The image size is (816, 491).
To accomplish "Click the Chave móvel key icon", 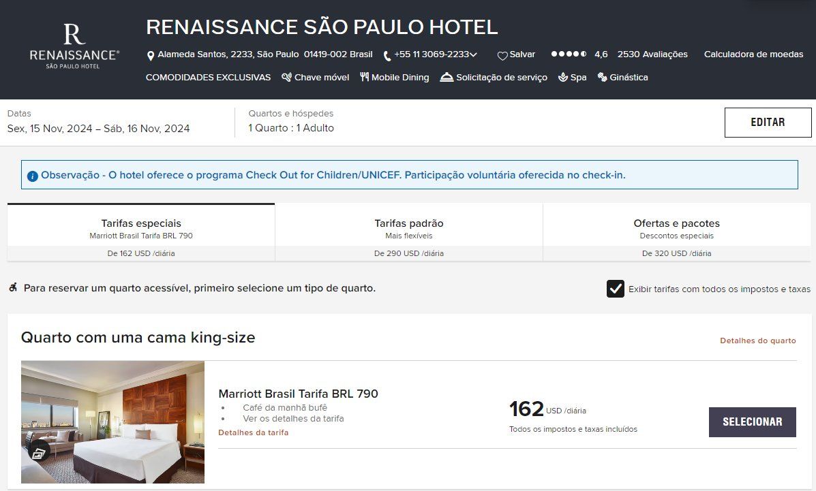I will click(286, 78).
